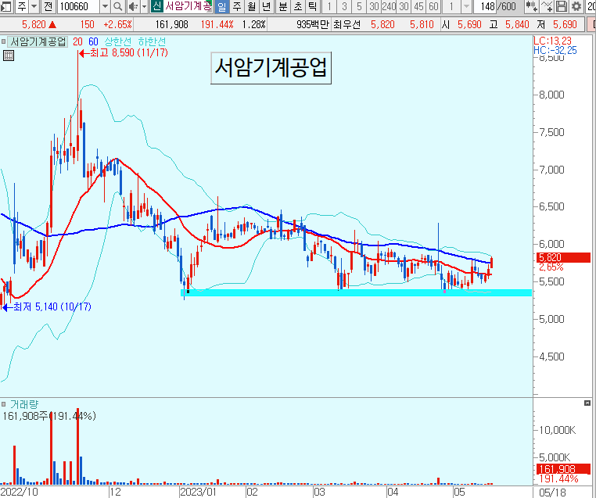This screenshot has height=498, width=596.
Task: Click the 2022/10 time axis label
Action: pos(20,493)
